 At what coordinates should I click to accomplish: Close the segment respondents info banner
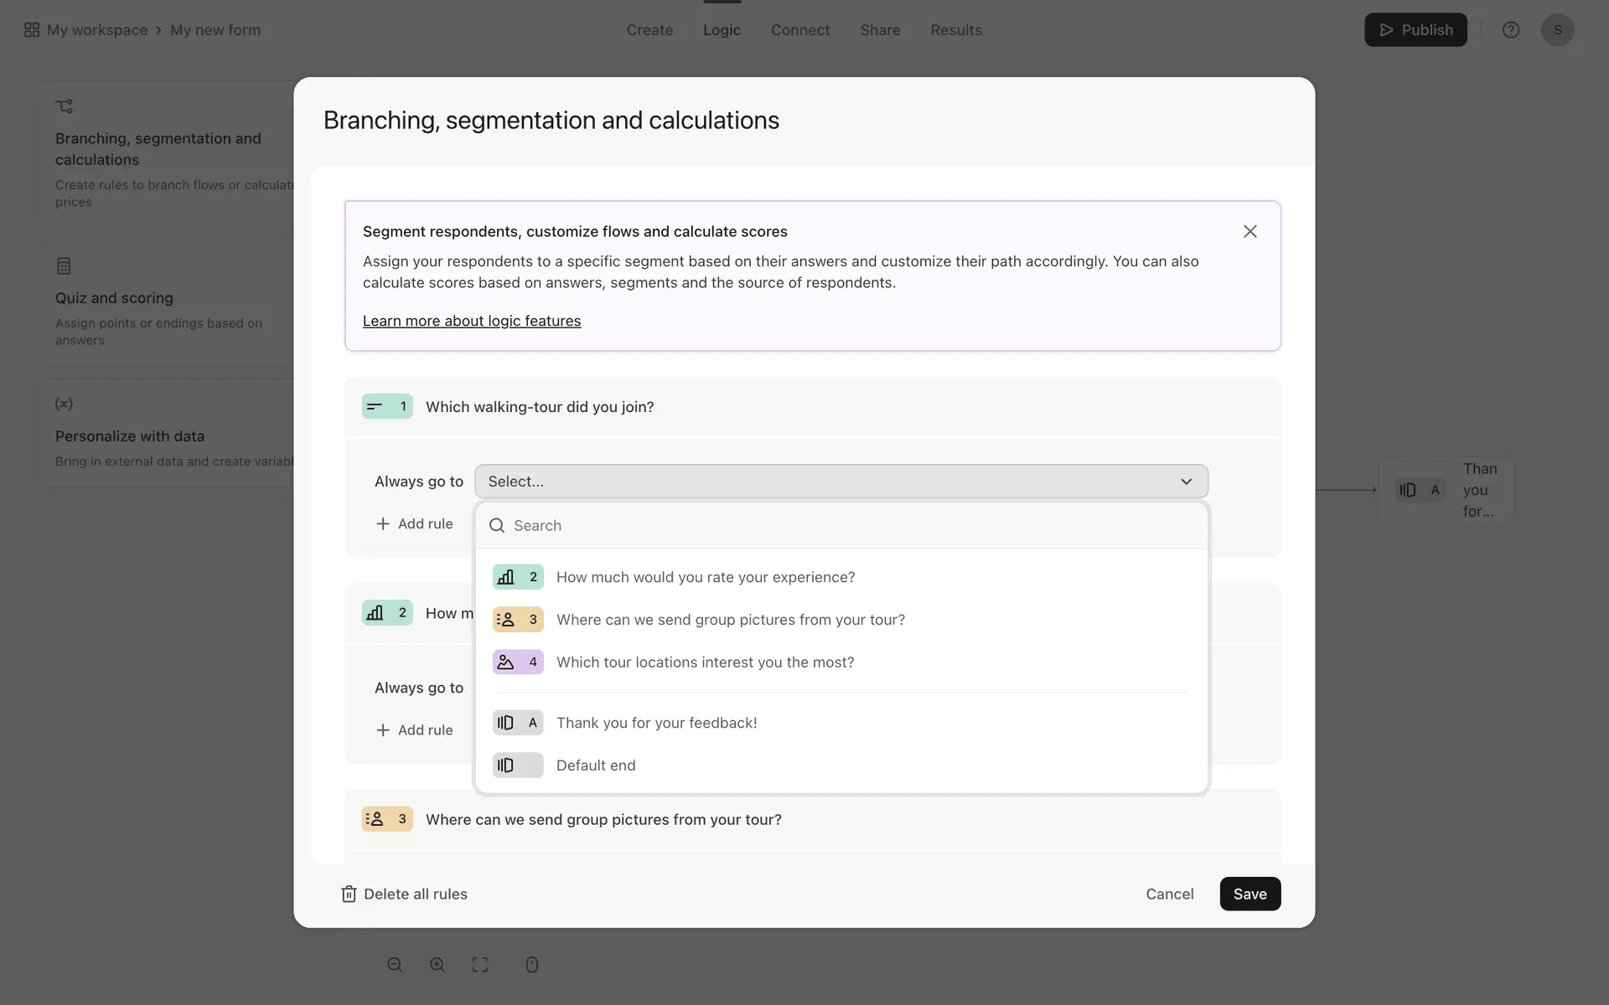(1249, 231)
